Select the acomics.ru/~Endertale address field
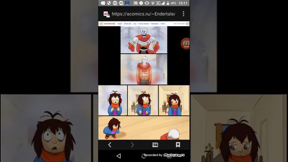This screenshot has height=162, width=288. click(x=143, y=14)
